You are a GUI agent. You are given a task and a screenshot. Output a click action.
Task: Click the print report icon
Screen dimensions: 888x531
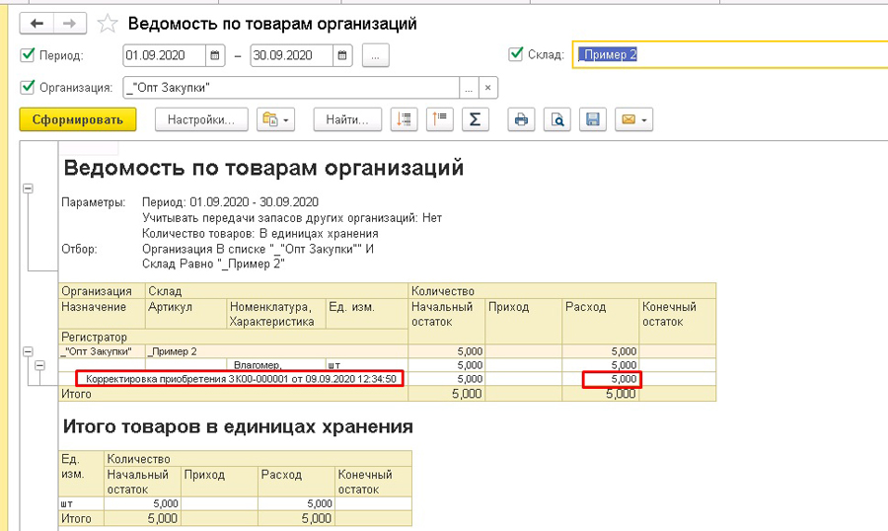(x=522, y=120)
